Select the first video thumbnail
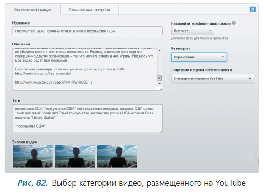This screenshot has width=264, height=193. pos(33,156)
